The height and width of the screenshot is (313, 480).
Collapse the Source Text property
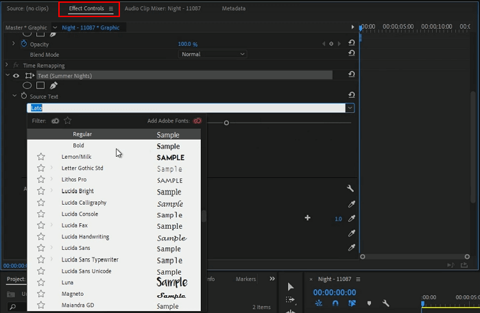pos(14,96)
